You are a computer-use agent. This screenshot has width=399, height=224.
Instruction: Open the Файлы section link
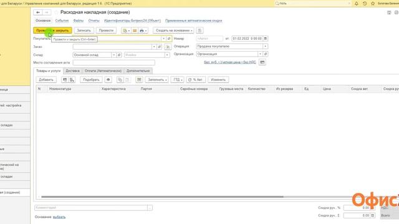pyautogui.click(x=79, y=21)
